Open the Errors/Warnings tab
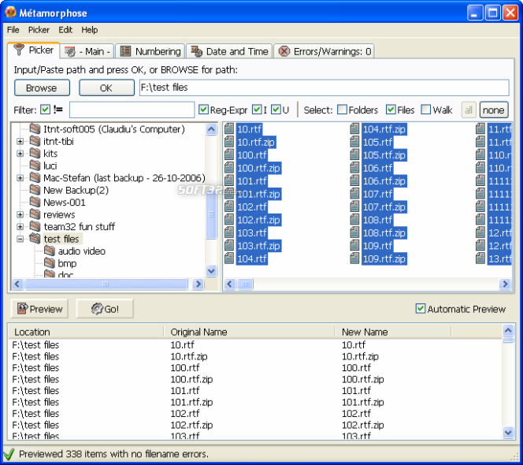This screenshot has width=523, height=465. click(325, 51)
